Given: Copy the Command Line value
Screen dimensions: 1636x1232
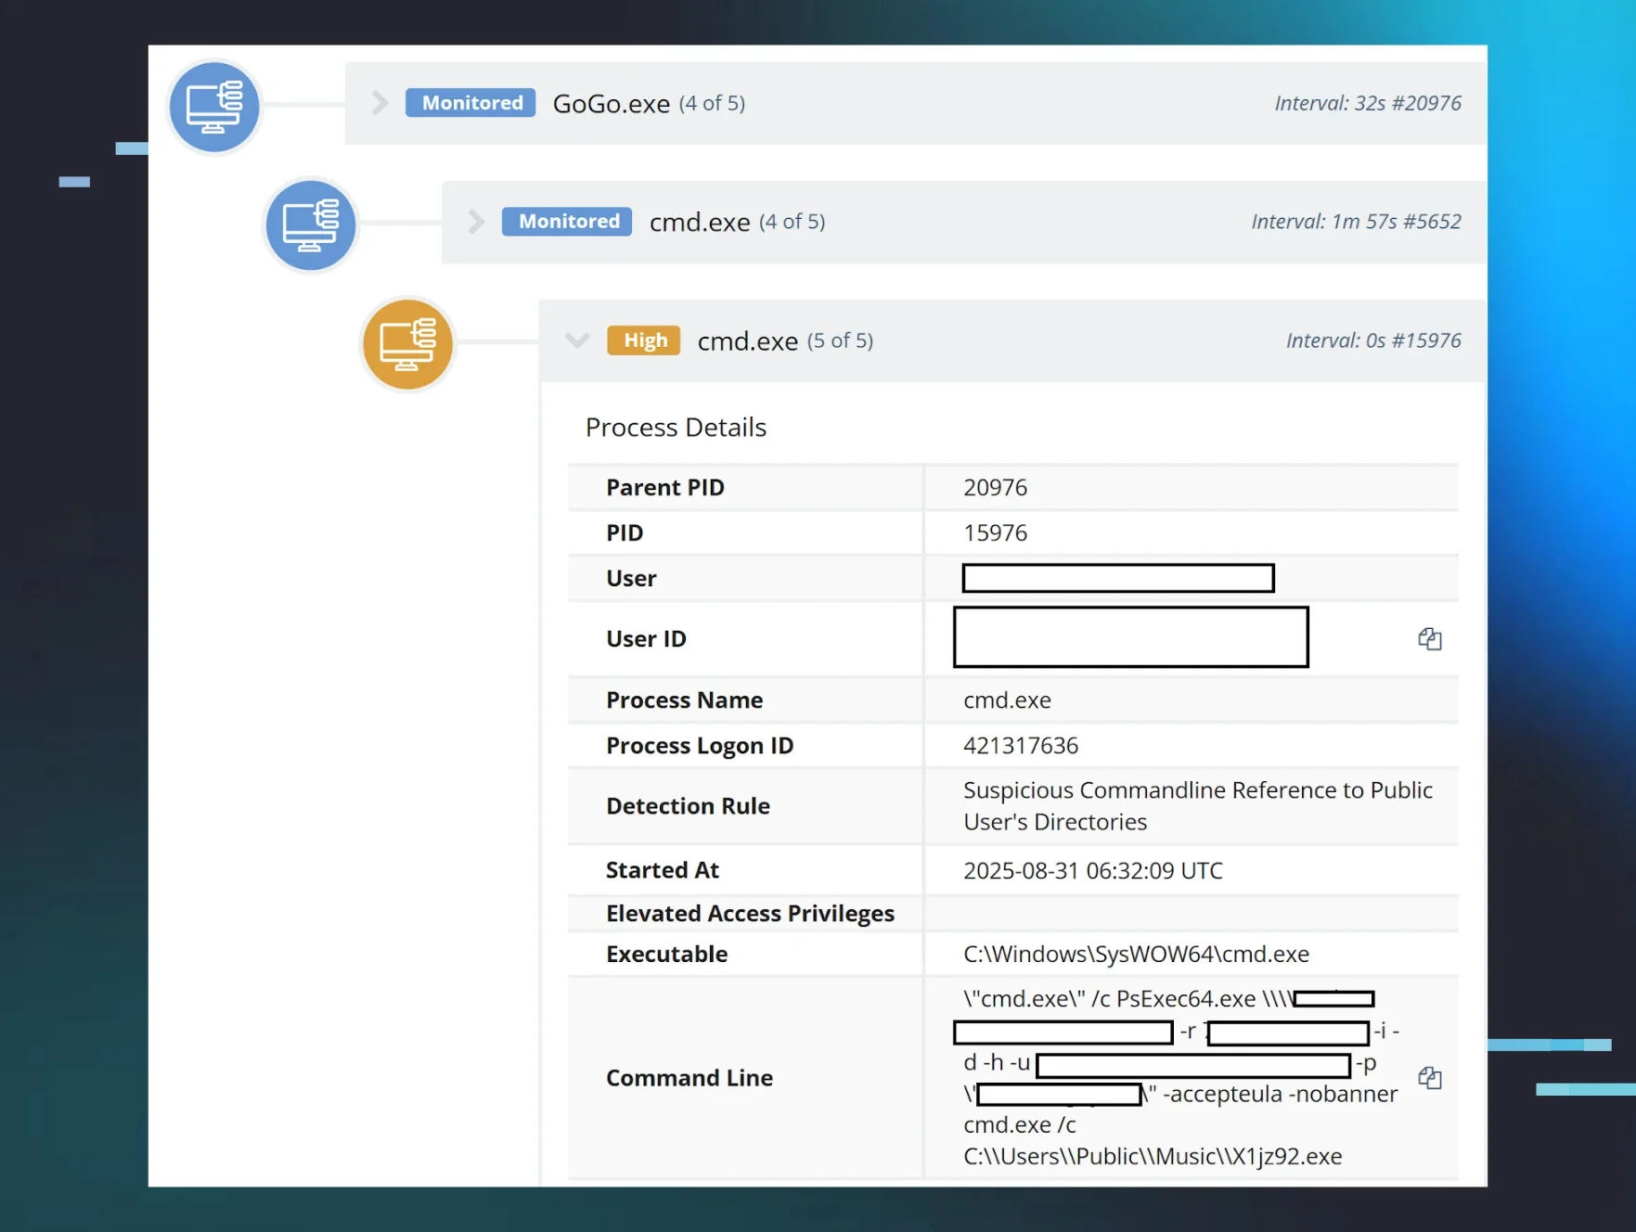Looking at the screenshot, I should (x=1429, y=1078).
